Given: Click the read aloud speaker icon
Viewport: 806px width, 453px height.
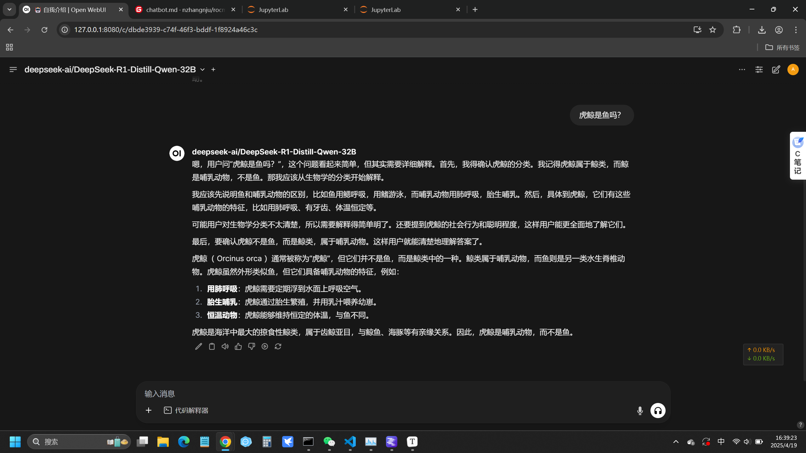Looking at the screenshot, I should click(225, 346).
